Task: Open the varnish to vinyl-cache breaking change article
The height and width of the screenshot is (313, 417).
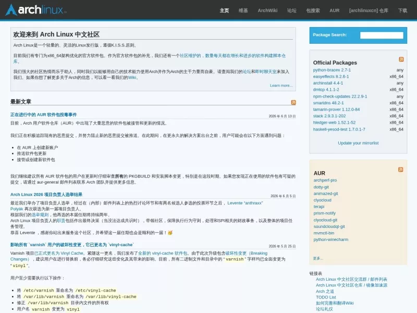Action: click(72, 245)
